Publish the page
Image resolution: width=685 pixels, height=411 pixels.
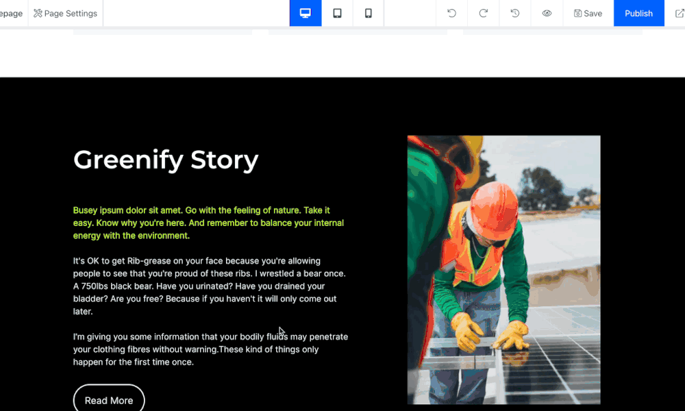(x=638, y=13)
